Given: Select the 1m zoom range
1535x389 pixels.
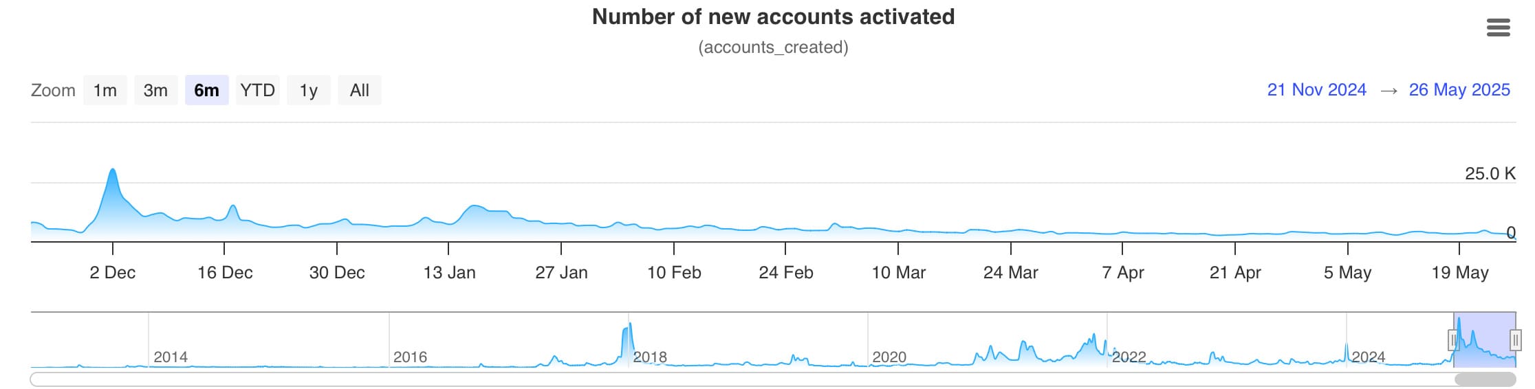Looking at the screenshot, I should click(x=105, y=90).
